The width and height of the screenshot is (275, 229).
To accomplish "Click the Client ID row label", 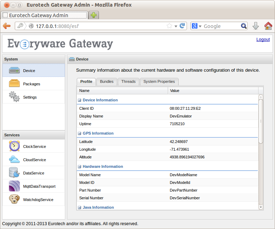I will (86, 108).
